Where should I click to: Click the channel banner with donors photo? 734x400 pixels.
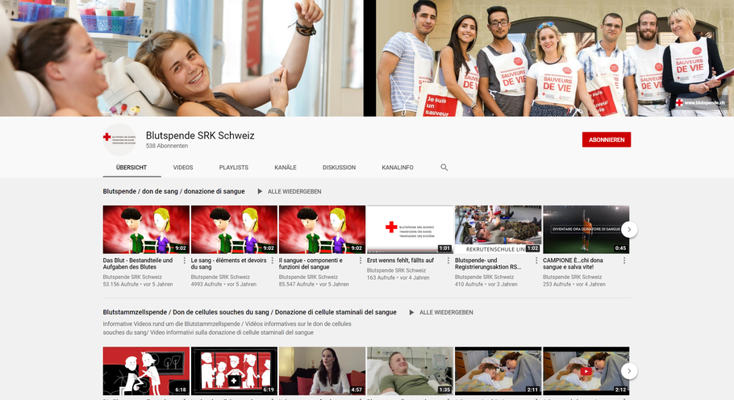click(x=367, y=58)
